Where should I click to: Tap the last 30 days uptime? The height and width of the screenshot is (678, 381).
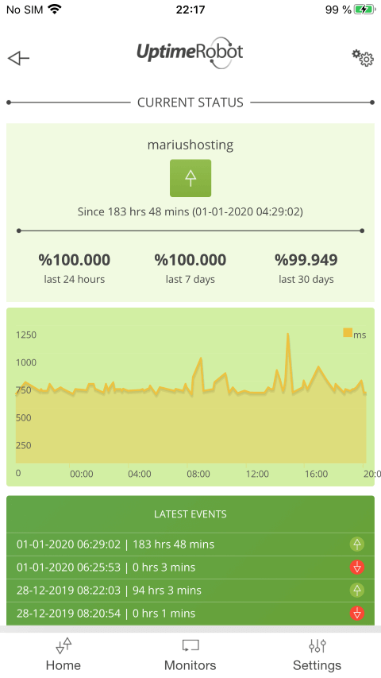tap(306, 268)
